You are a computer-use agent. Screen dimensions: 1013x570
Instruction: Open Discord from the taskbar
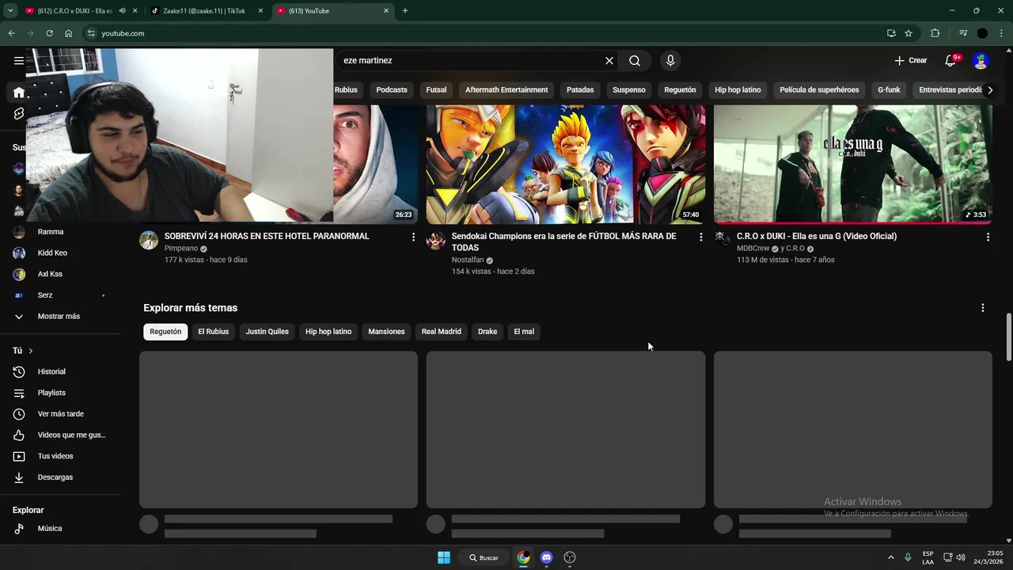tap(546, 557)
